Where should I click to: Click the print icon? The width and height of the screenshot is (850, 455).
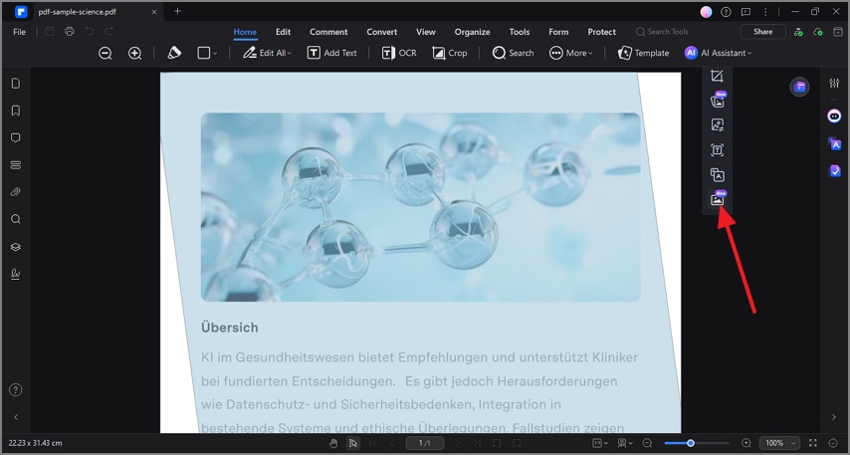[70, 32]
